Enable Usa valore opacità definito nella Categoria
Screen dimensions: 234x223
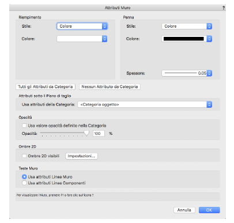click(x=24, y=126)
